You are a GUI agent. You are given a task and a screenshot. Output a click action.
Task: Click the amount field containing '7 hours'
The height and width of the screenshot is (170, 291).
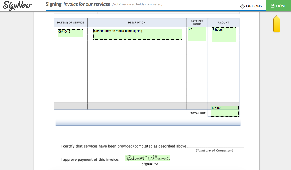(x=224, y=35)
